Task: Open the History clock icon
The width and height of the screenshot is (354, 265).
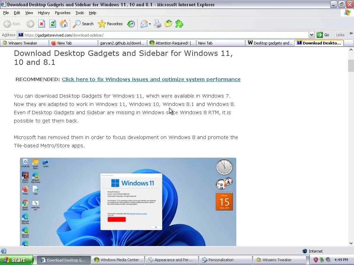Action: [131, 24]
